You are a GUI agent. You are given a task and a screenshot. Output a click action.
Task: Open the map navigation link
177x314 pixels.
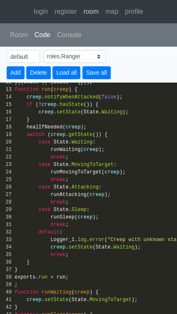[x=112, y=12]
